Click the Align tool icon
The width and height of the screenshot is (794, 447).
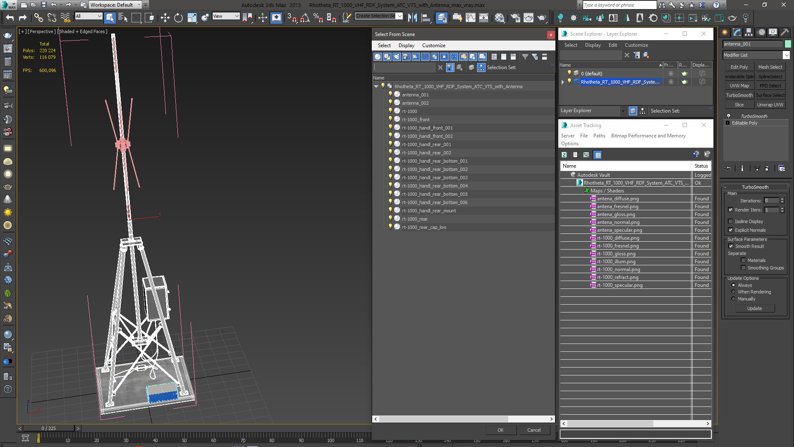click(426, 17)
